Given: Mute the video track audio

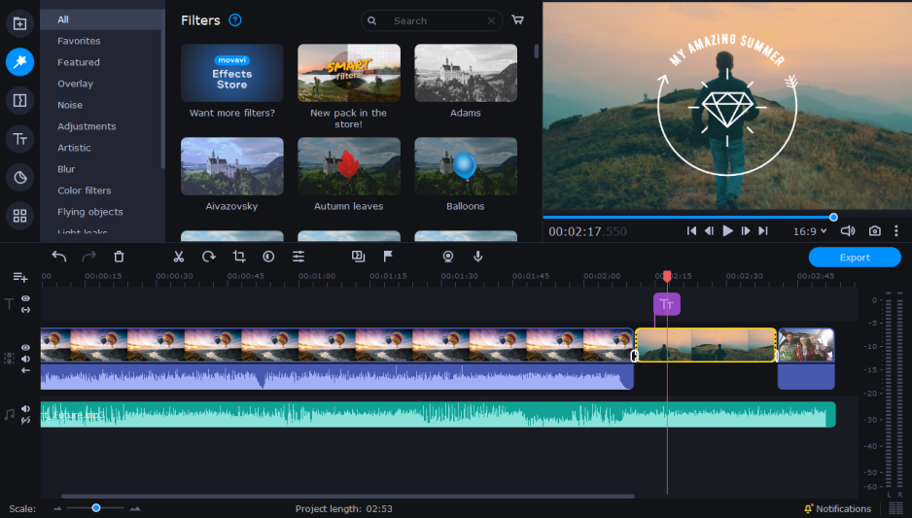Looking at the screenshot, I should click(25, 359).
